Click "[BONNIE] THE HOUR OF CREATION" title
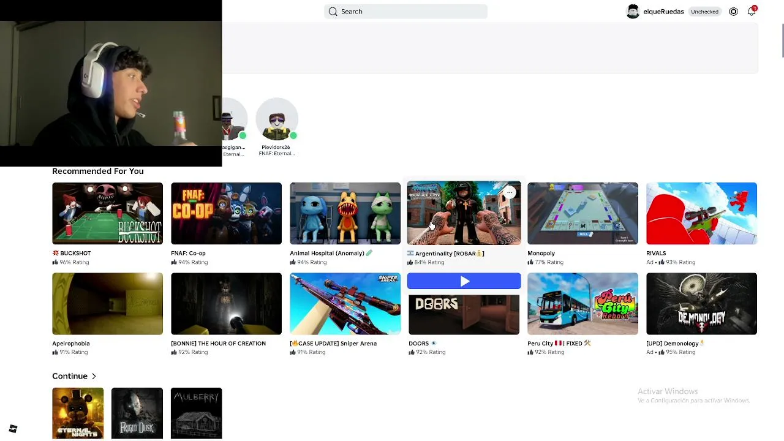 click(218, 344)
